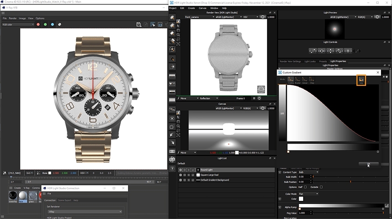Open the RGB(A) dropdown in Canvas
Viewport: 392px width, 219px height.
tap(250, 109)
